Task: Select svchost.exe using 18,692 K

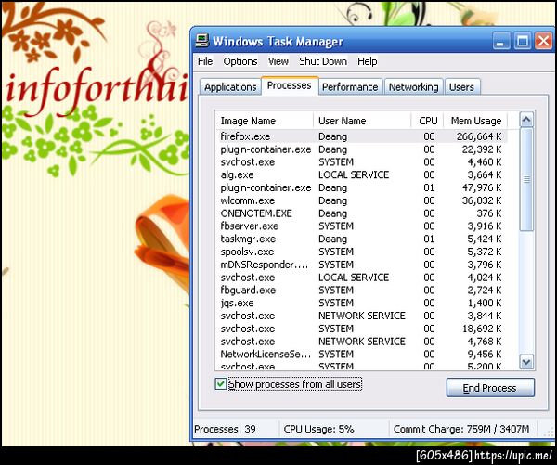Action: (362, 329)
